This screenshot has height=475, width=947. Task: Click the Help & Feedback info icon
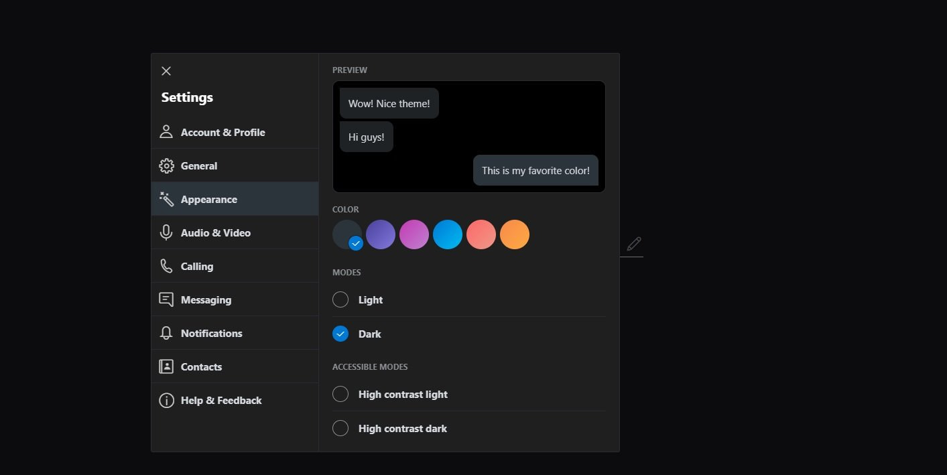[166, 400]
